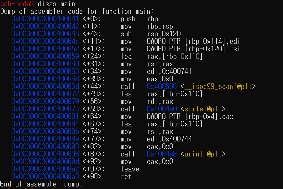Click 'QWORD PTR [rbp-0x120],rsi' operand
This screenshot has height=189, width=283.
point(193,49)
